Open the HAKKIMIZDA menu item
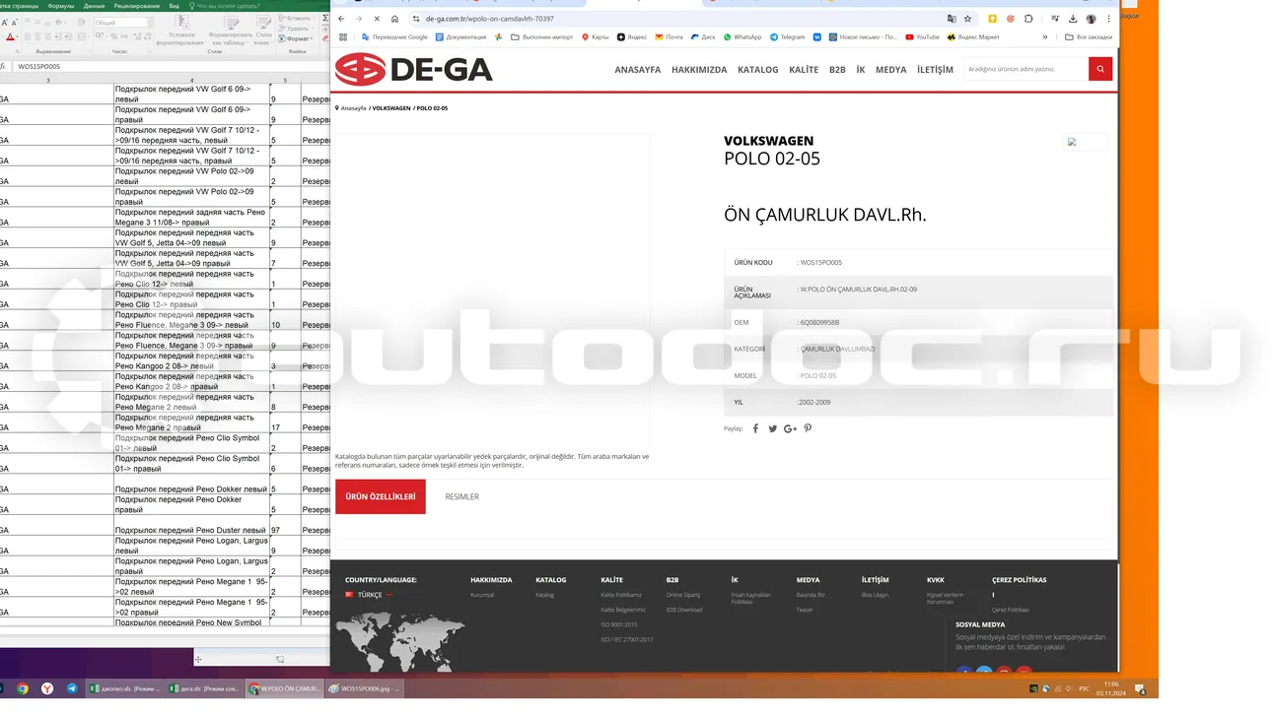Screen dimensions: 1272x715 point(699,70)
